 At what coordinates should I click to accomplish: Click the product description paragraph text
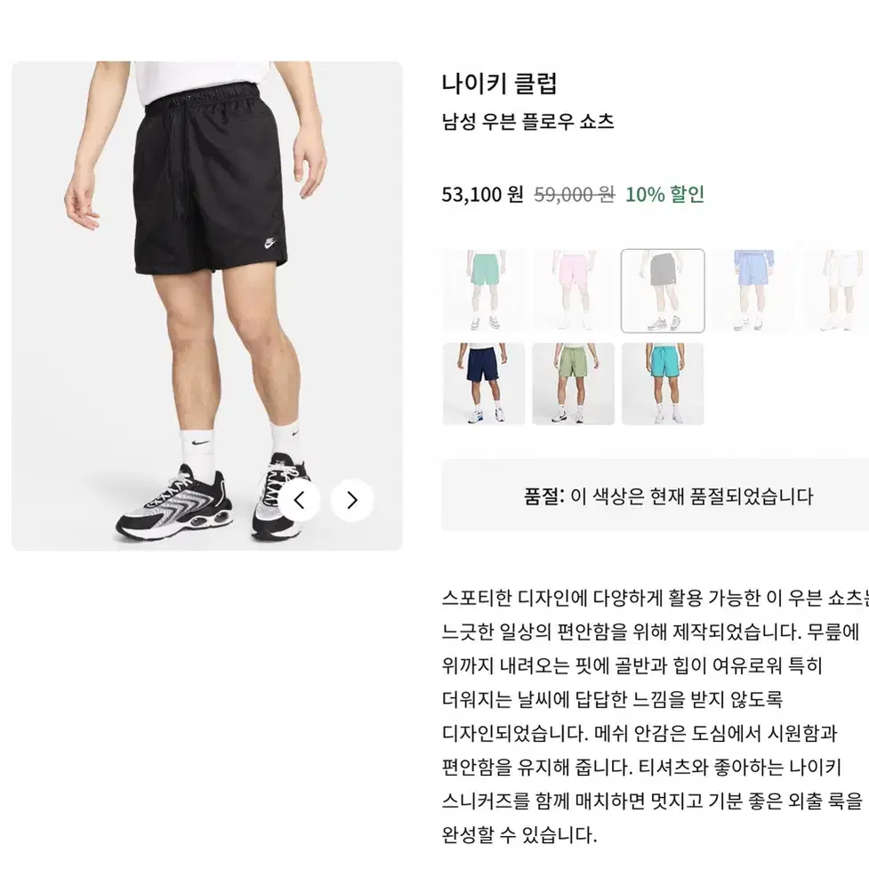[655, 715]
